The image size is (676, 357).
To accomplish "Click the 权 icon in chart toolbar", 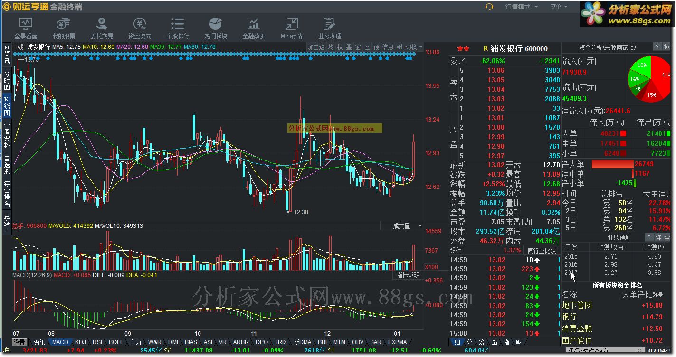I will tap(340, 47).
